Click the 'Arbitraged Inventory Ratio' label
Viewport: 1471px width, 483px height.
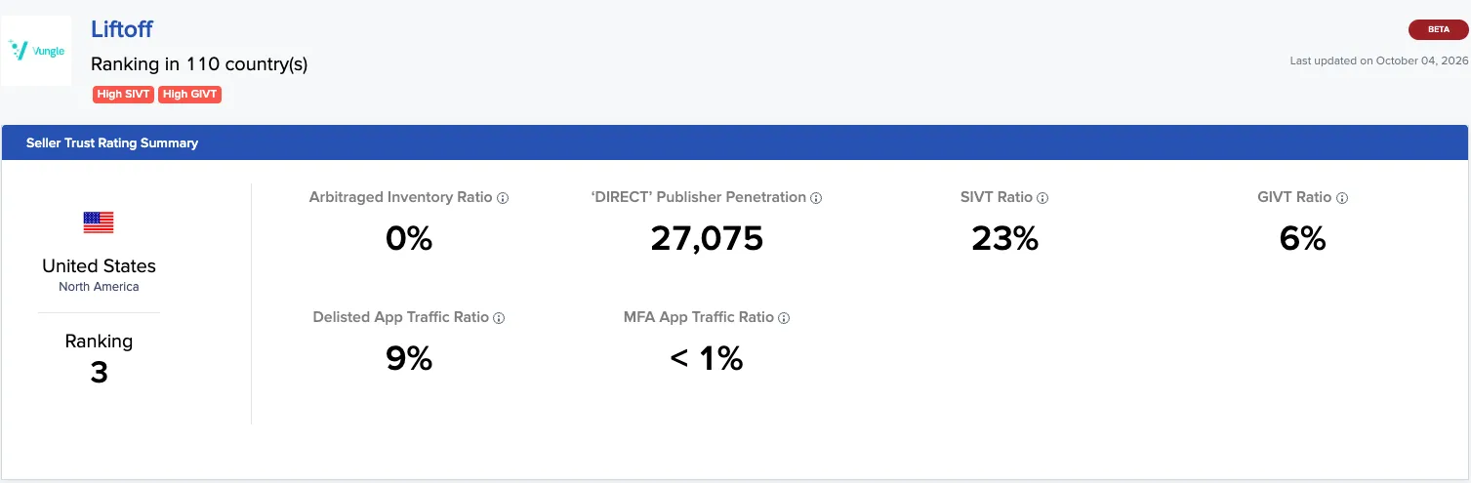pos(401,197)
